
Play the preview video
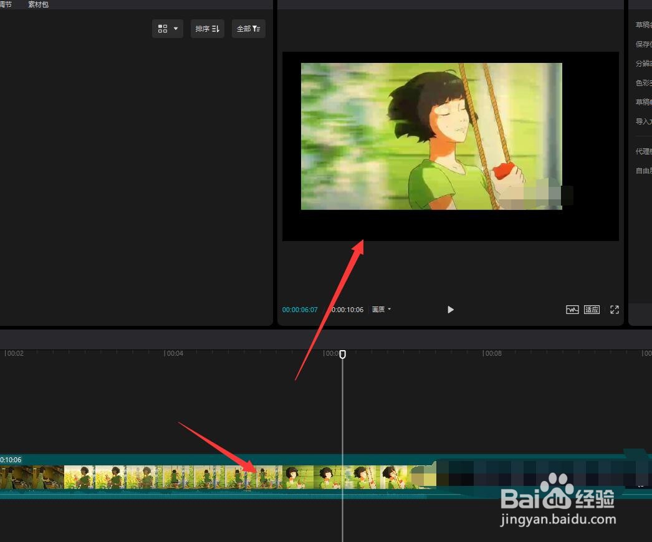[x=450, y=310]
